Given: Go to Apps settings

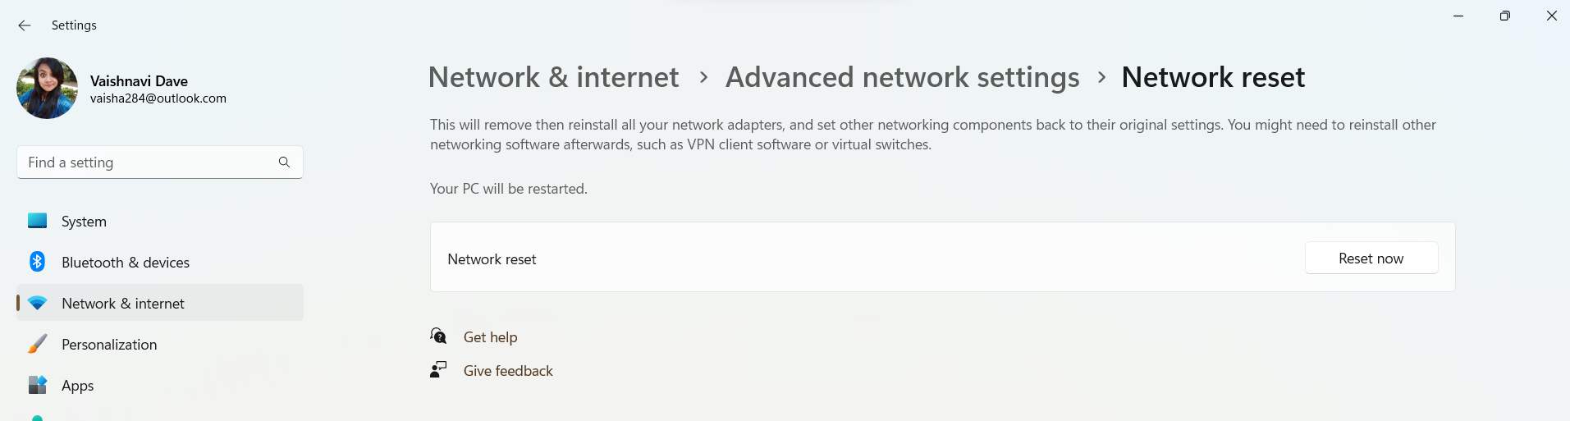Looking at the screenshot, I should (77, 386).
